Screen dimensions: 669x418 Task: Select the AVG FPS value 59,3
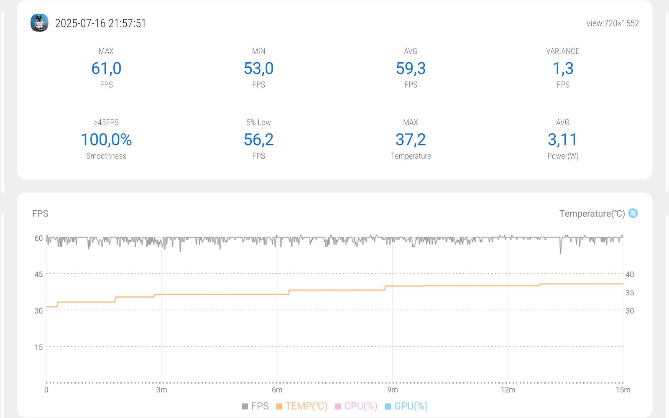[x=411, y=68]
